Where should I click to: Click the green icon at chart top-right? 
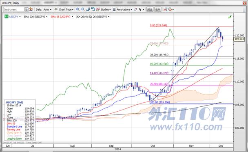(230, 17)
